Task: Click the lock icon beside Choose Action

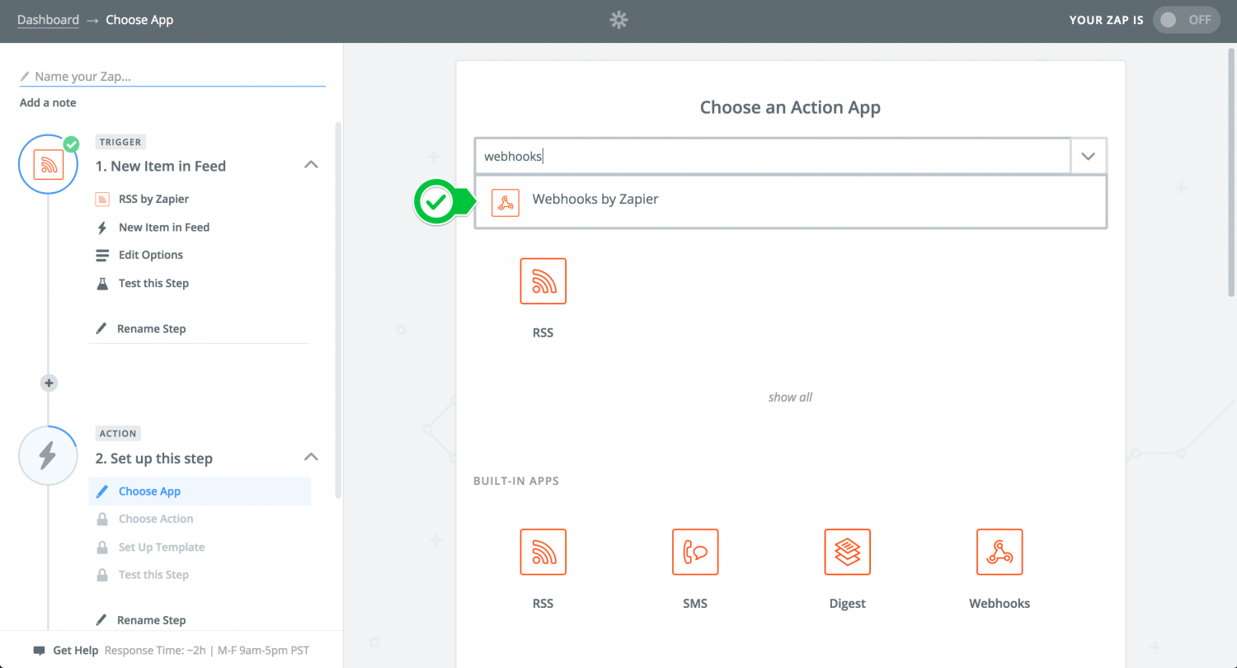Action: (102, 519)
